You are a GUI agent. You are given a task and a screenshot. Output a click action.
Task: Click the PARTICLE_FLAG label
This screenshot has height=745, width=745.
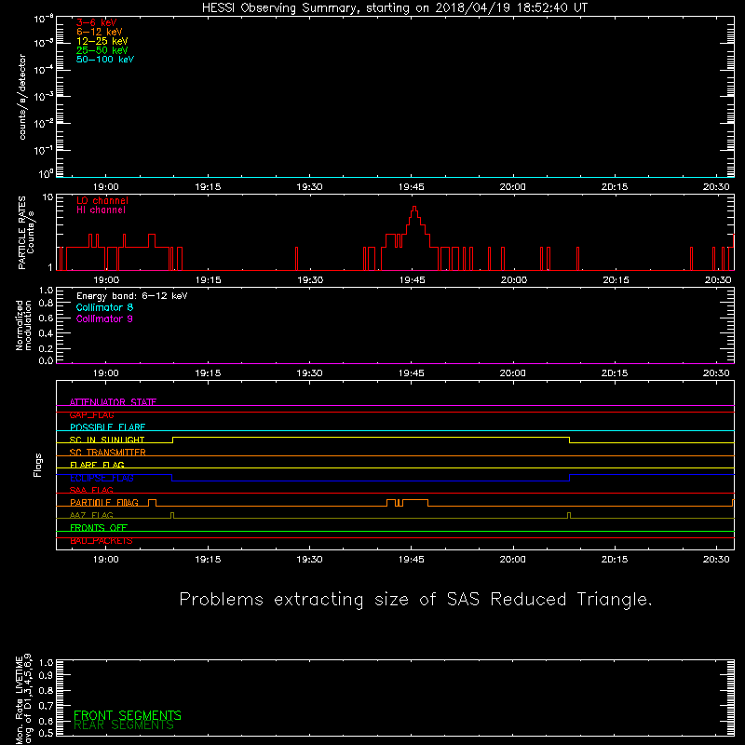tap(104, 503)
